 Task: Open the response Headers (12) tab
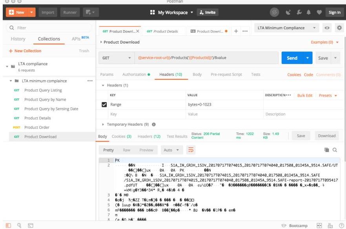149,136
